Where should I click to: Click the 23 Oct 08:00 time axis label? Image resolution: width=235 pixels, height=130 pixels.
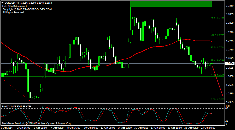[x=208, y=128]
